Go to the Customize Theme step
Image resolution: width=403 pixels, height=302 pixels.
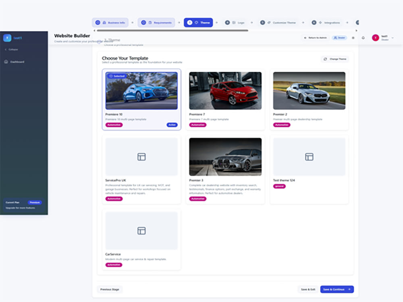278,23
